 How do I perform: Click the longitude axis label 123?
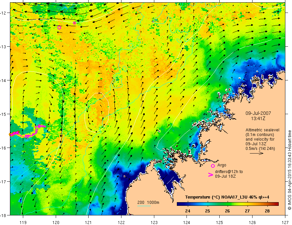click(154, 222)
